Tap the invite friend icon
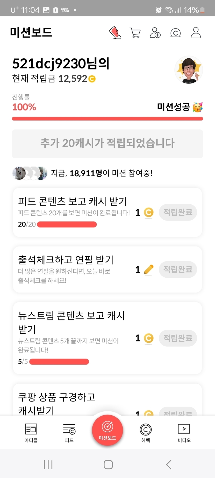This screenshot has width=215, height=478. [x=155, y=33]
